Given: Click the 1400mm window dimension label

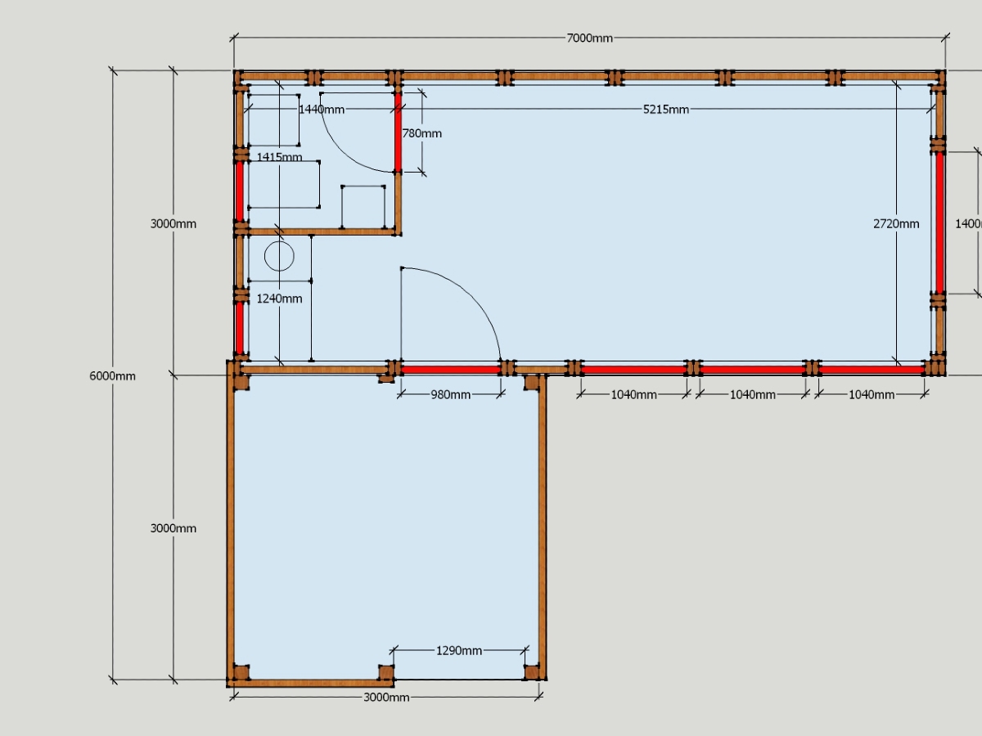Looking at the screenshot, I should [x=968, y=224].
